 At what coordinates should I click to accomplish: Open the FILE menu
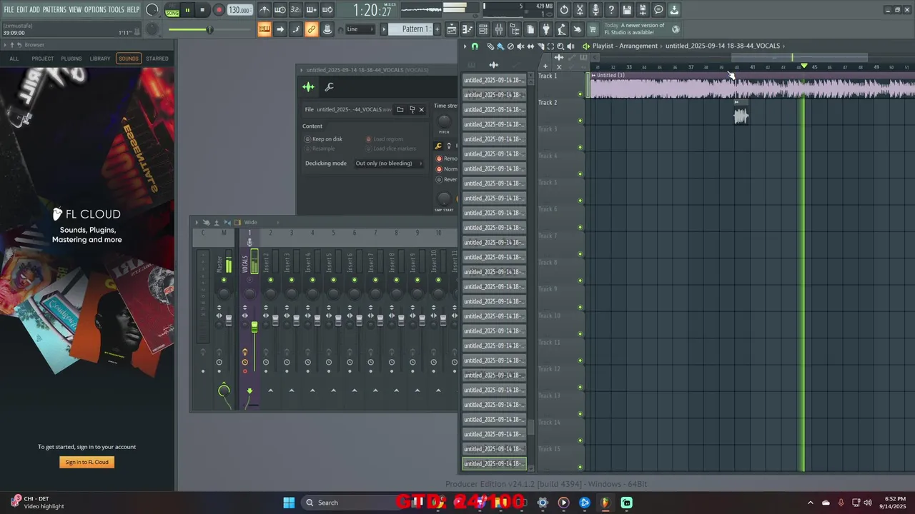[9, 9]
